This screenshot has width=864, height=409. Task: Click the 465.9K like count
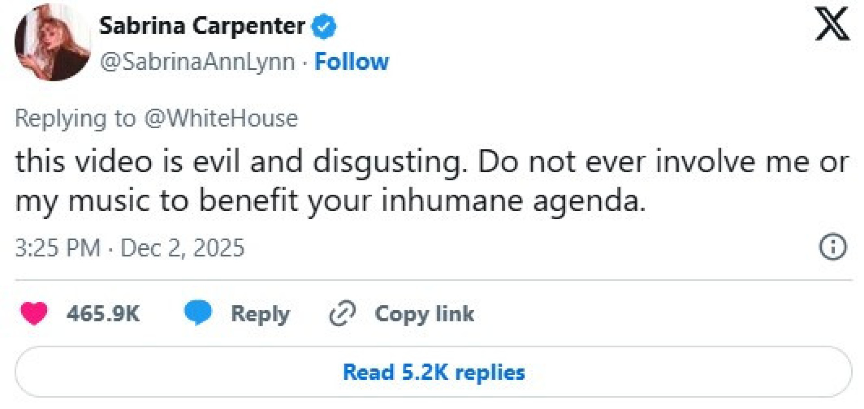103,314
